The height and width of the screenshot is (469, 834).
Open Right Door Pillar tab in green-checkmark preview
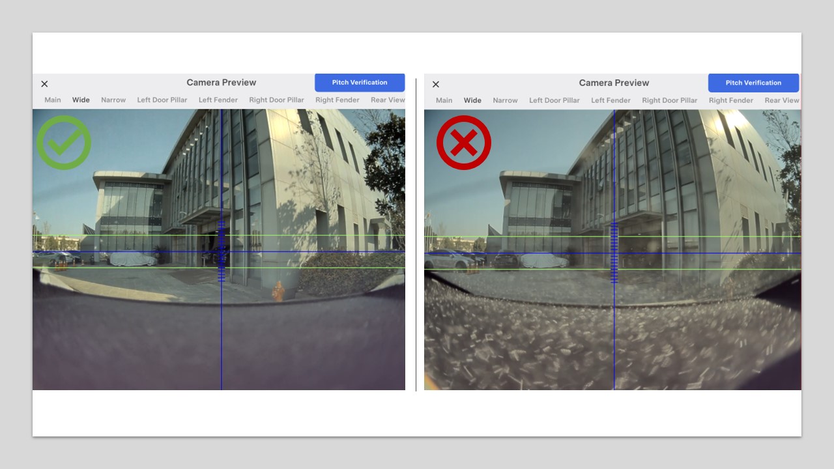(x=276, y=100)
